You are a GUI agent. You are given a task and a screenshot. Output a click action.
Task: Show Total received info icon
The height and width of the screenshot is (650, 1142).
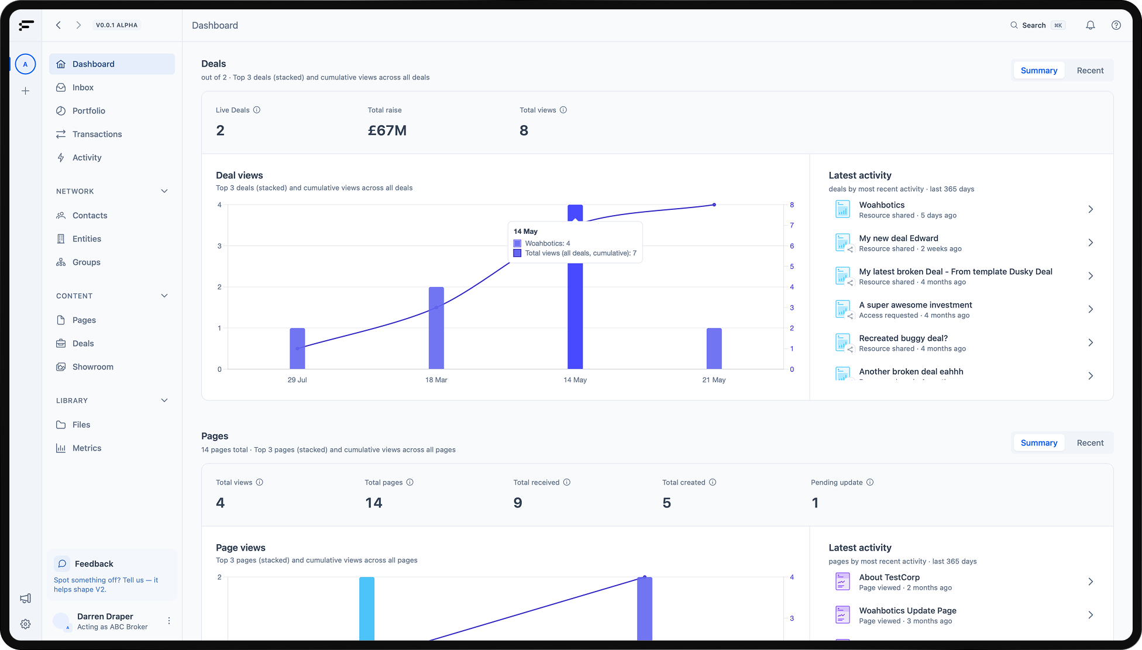(x=567, y=482)
